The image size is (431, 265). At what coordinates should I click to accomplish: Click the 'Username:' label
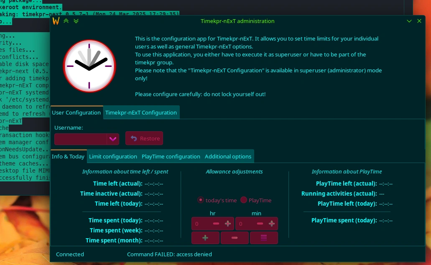69,127
